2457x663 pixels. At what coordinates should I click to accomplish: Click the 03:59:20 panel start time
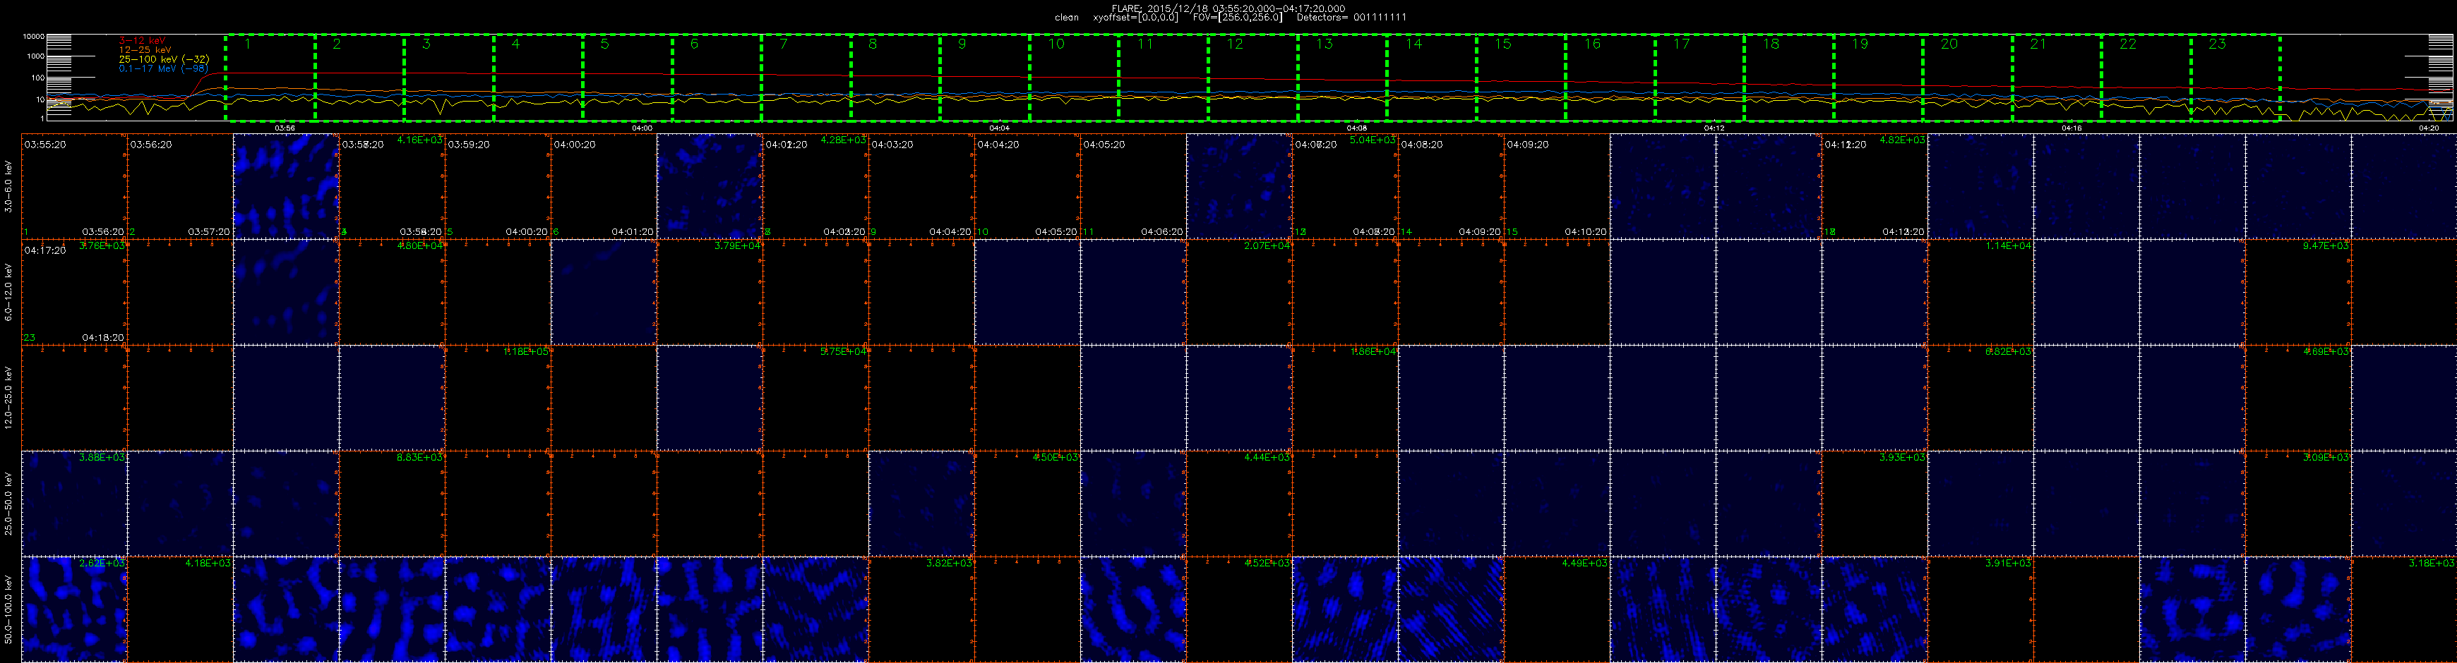(468, 145)
